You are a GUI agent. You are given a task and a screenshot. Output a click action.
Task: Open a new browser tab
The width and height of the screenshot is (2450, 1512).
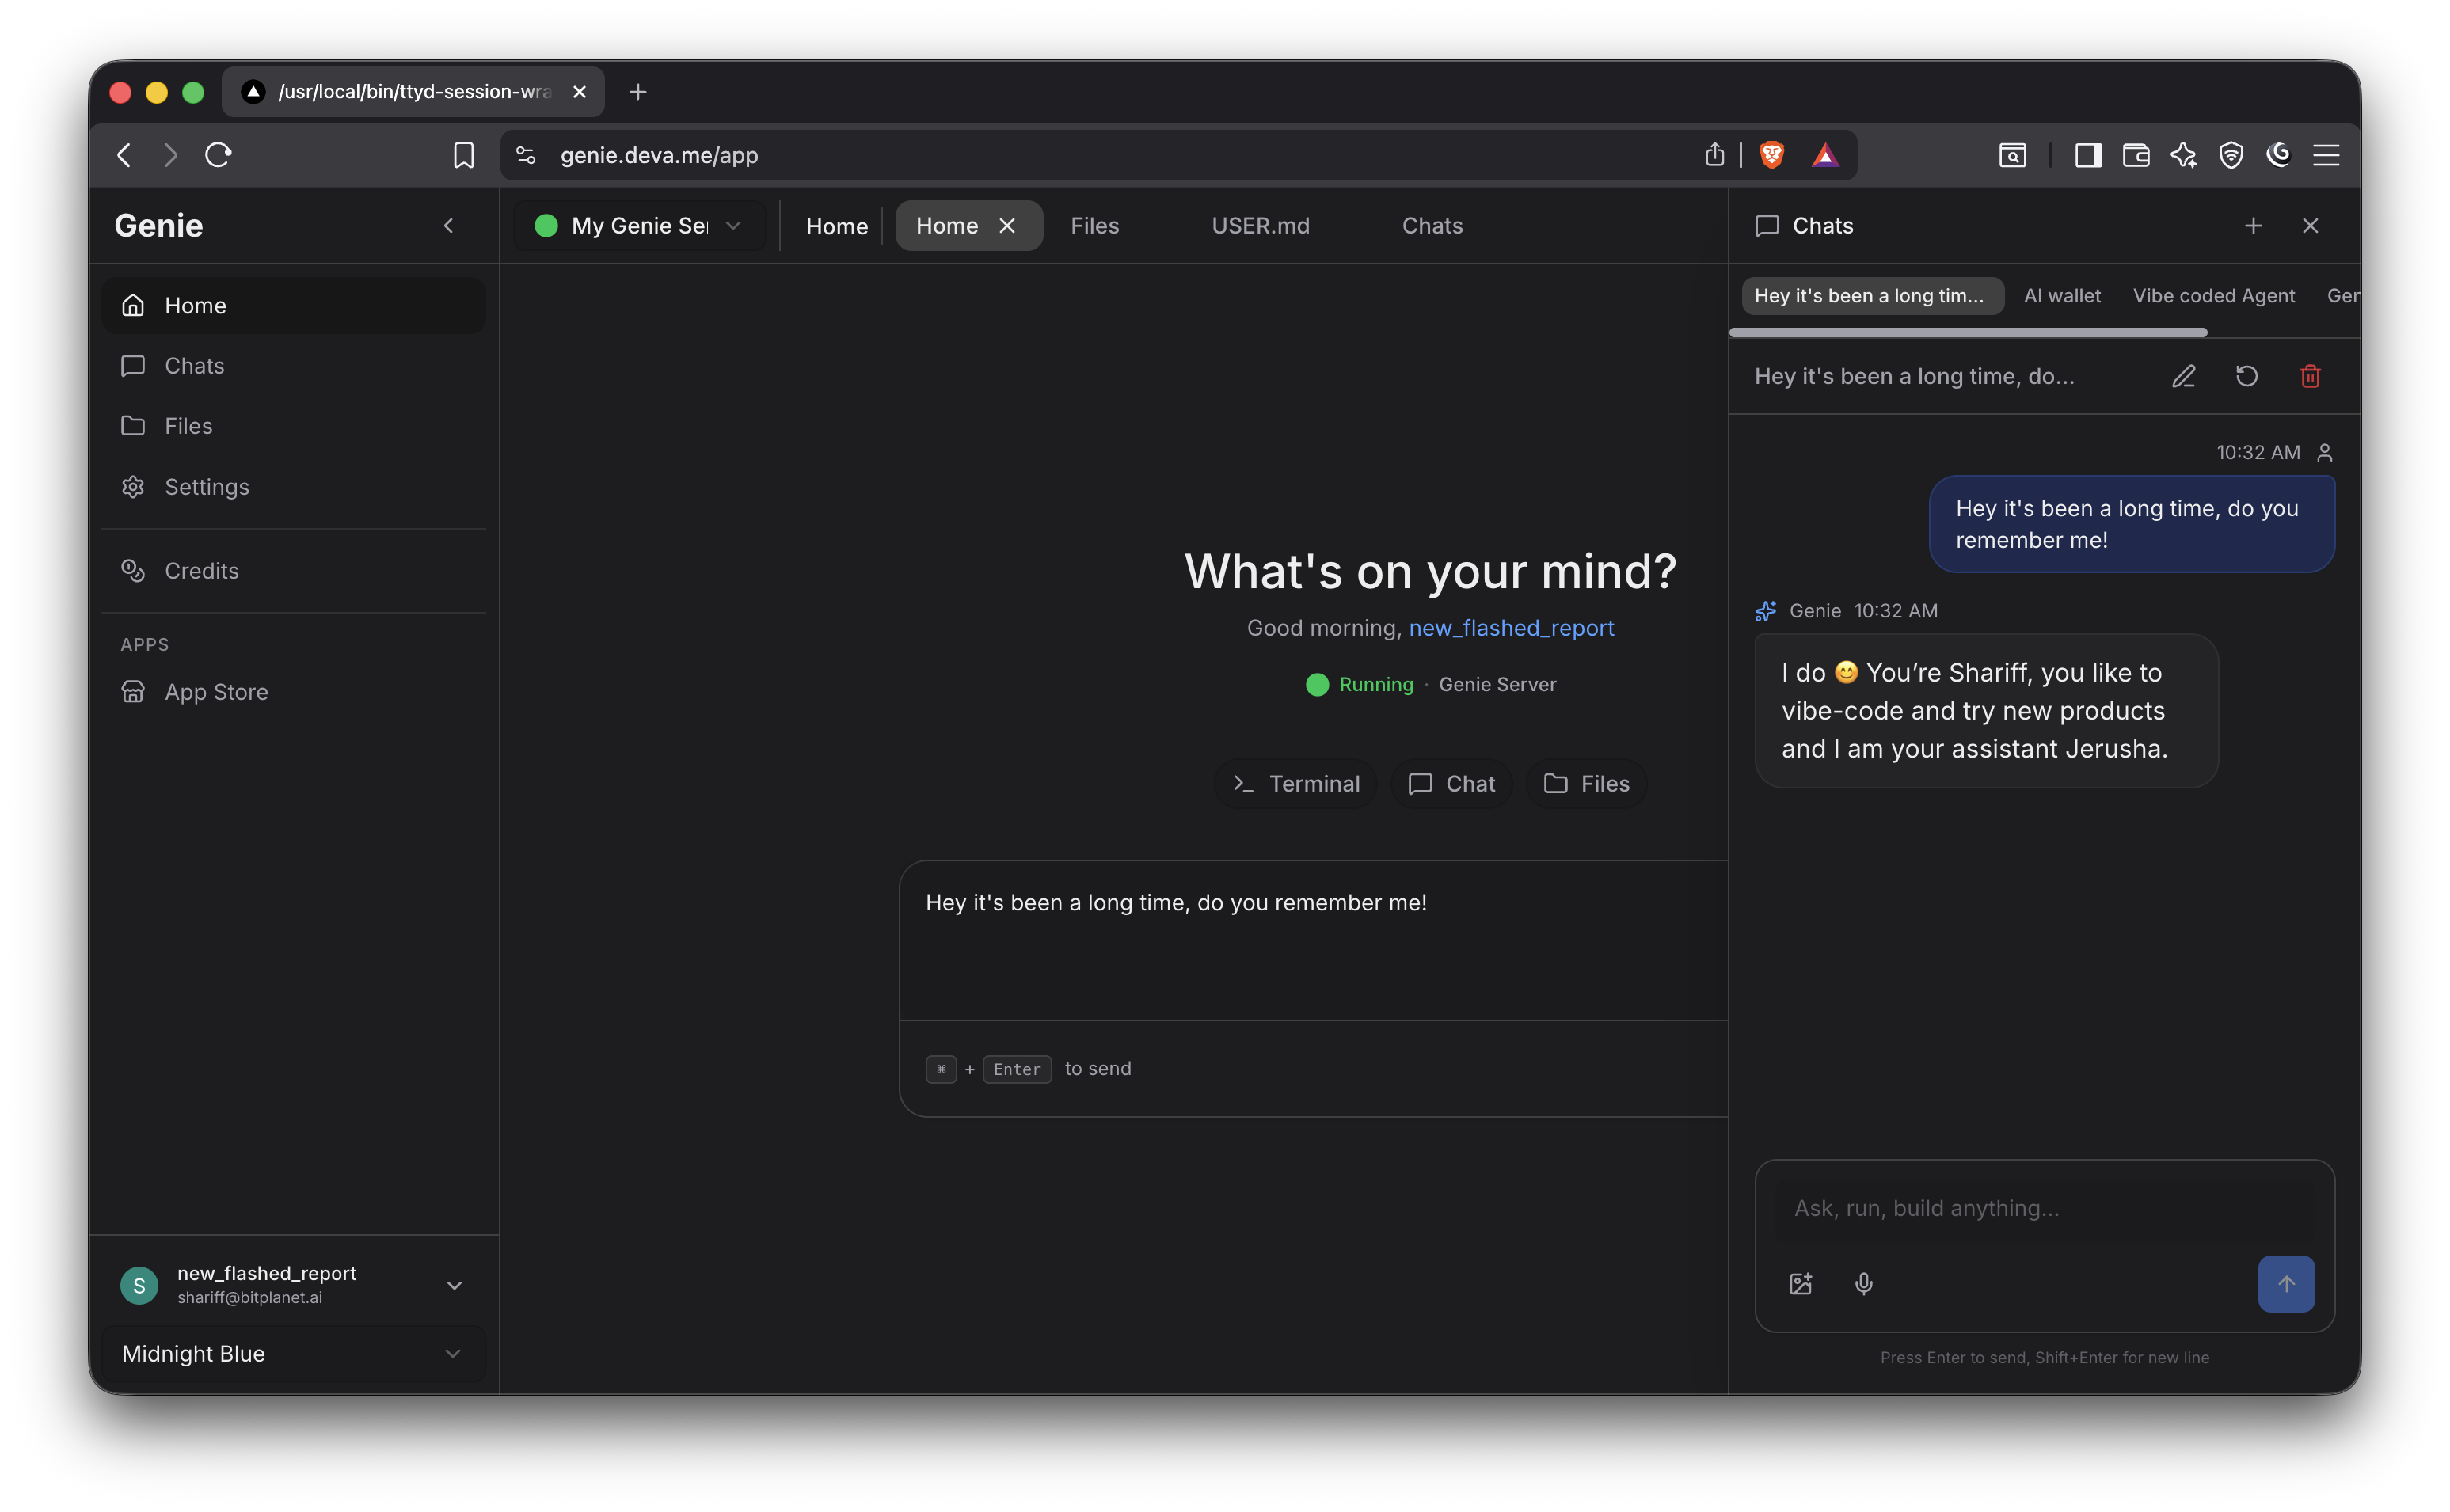click(x=638, y=92)
